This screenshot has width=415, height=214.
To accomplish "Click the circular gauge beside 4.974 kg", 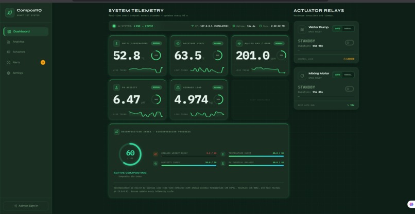I will pyautogui.click(x=218, y=99).
